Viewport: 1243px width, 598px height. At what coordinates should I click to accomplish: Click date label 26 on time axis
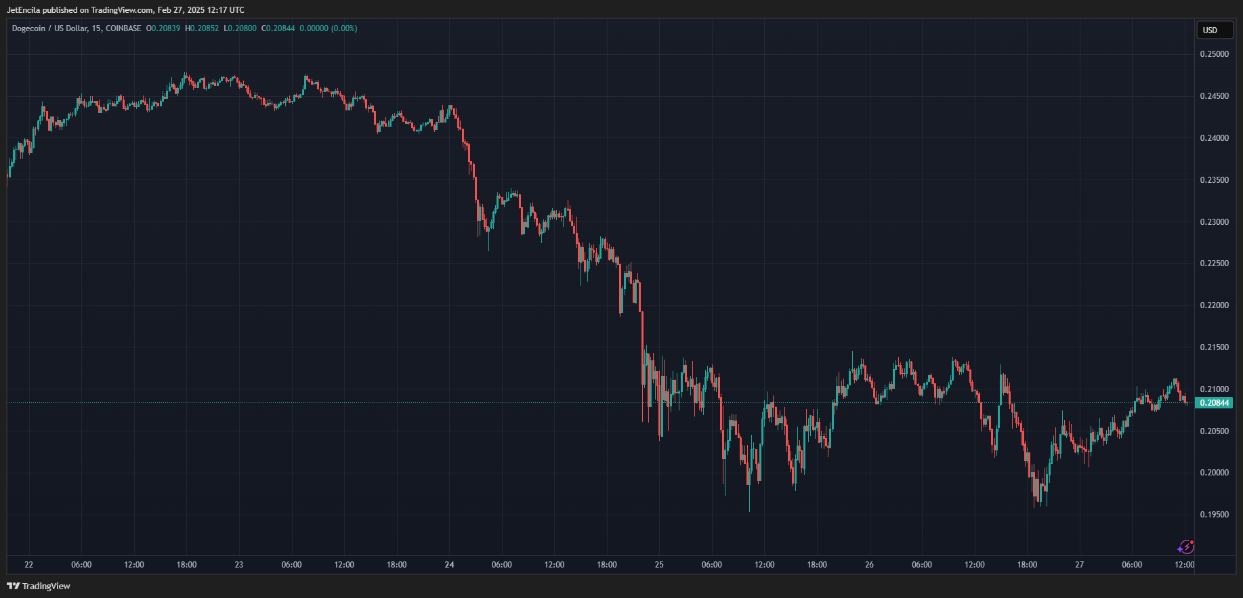[x=869, y=565]
